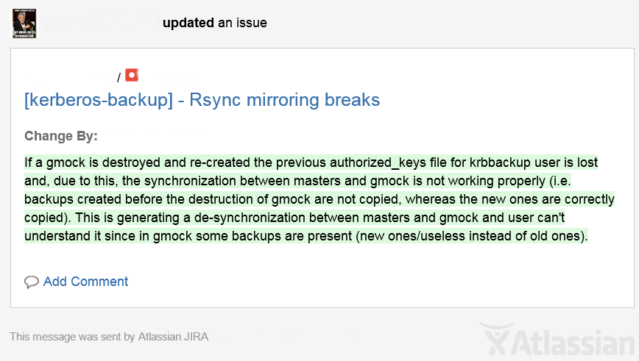Click 'Rsync mirroring breaks' in the title
The height and width of the screenshot is (361, 639).
[x=284, y=99]
